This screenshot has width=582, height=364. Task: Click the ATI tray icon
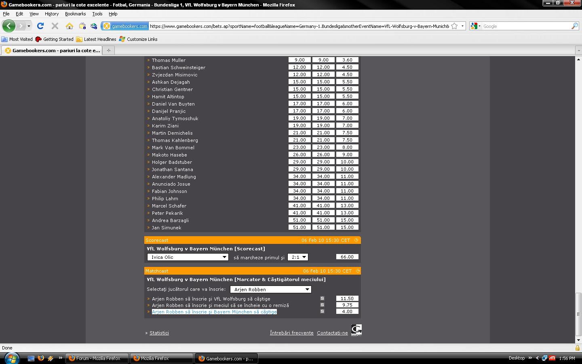552,358
